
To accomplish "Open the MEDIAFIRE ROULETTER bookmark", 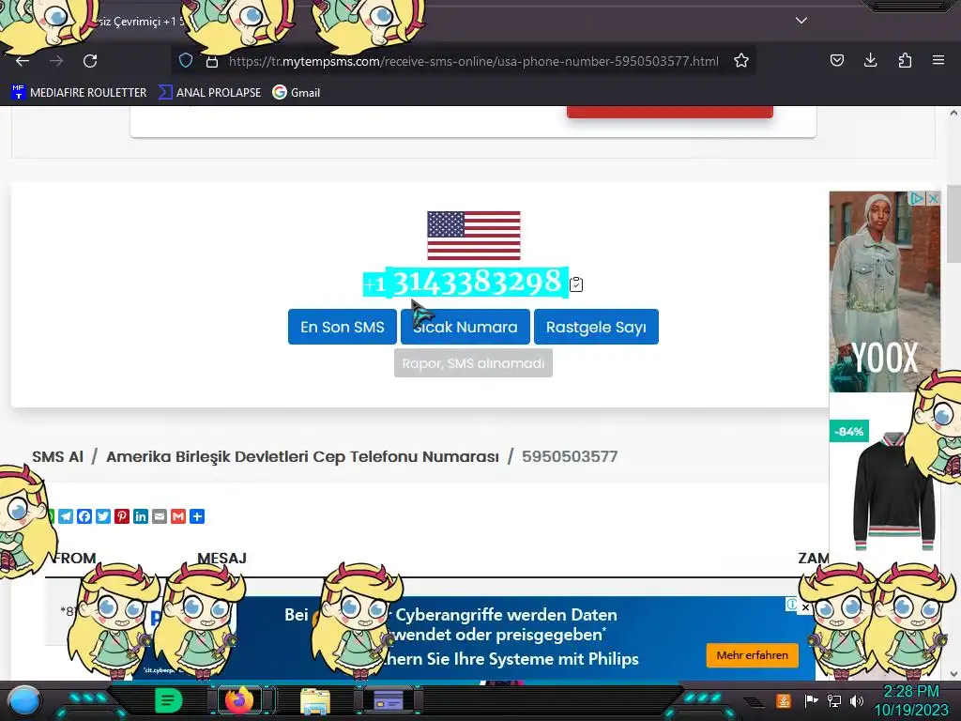I will click(x=79, y=93).
